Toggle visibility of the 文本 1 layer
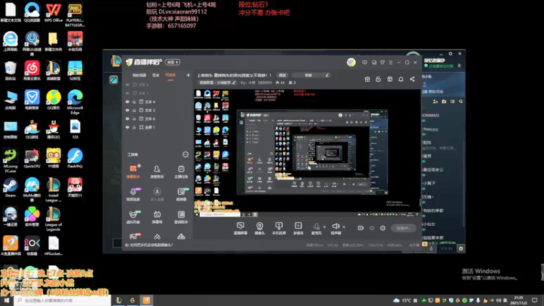 [x=127, y=93]
